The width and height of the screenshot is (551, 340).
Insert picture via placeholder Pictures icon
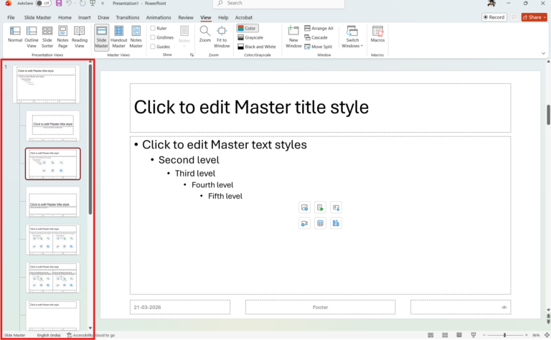tap(305, 207)
